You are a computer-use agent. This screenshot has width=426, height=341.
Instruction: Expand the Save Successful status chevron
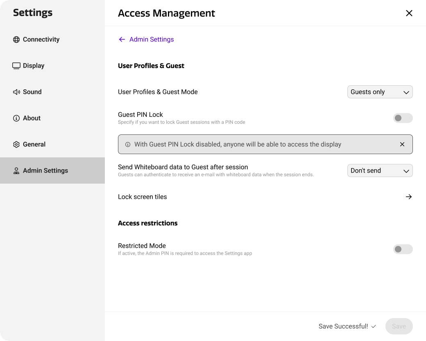tap(374, 326)
